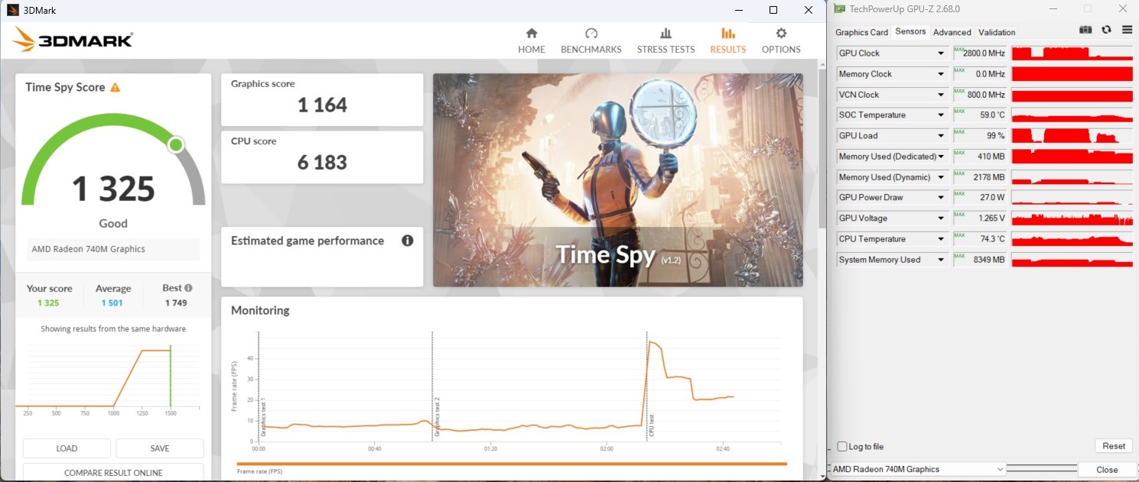Expand the GPU Clock sensor dropdown
The width and height of the screenshot is (1139, 482).
click(942, 53)
